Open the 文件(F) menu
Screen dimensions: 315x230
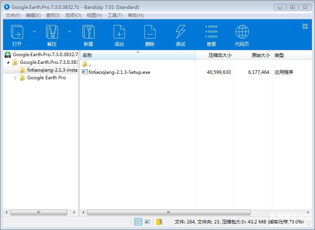pyautogui.click(x=13, y=15)
